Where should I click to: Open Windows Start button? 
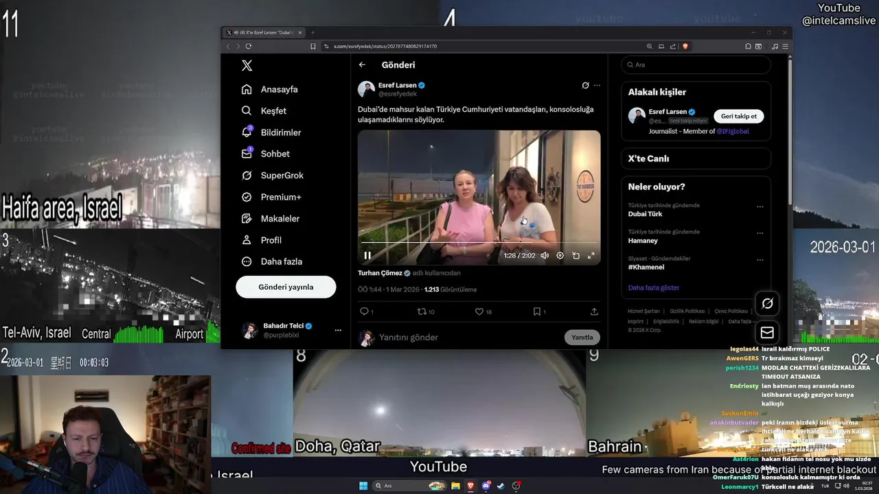363,486
